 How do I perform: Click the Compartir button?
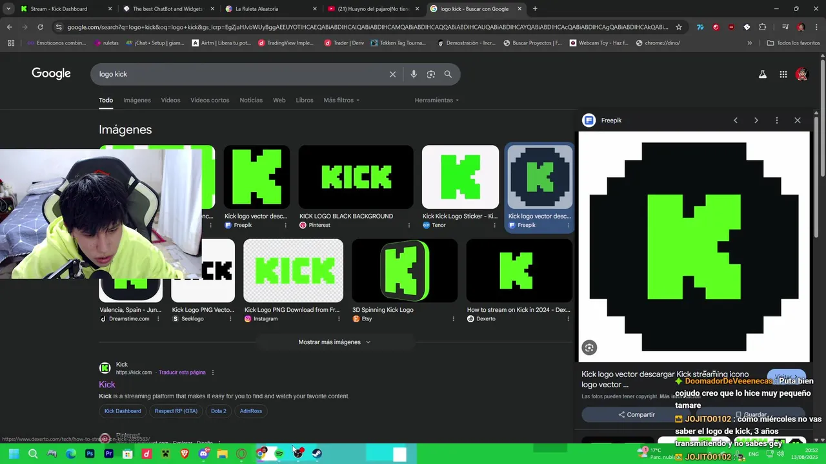(x=636, y=415)
